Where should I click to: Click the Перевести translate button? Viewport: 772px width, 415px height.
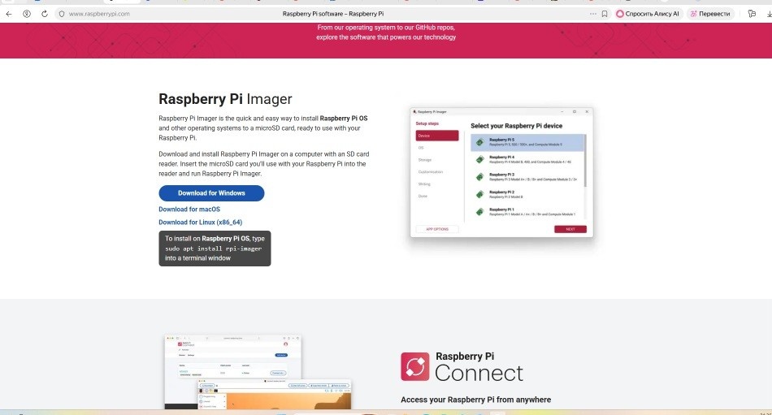pos(710,14)
